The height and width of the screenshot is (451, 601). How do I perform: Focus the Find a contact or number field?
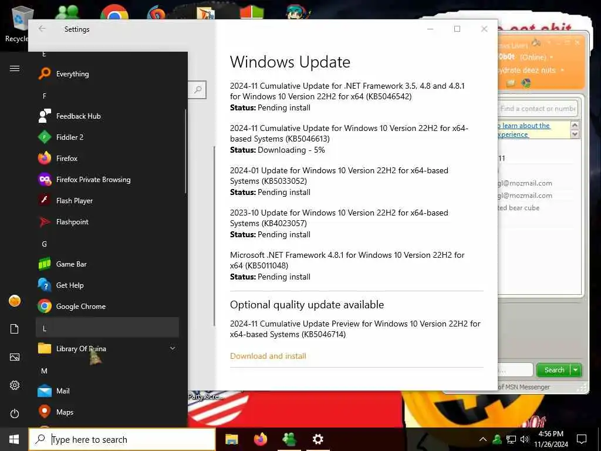pyautogui.click(x=538, y=109)
